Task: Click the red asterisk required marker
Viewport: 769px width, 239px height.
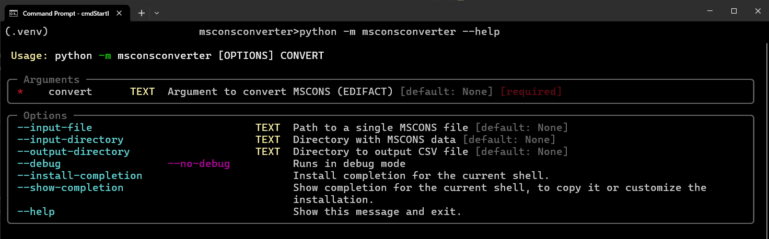Action: click(x=20, y=92)
